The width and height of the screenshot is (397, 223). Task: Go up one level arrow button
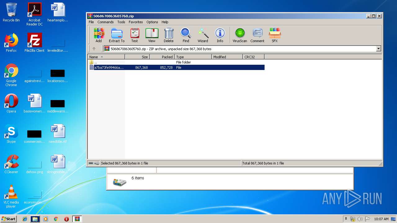[94, 49]
